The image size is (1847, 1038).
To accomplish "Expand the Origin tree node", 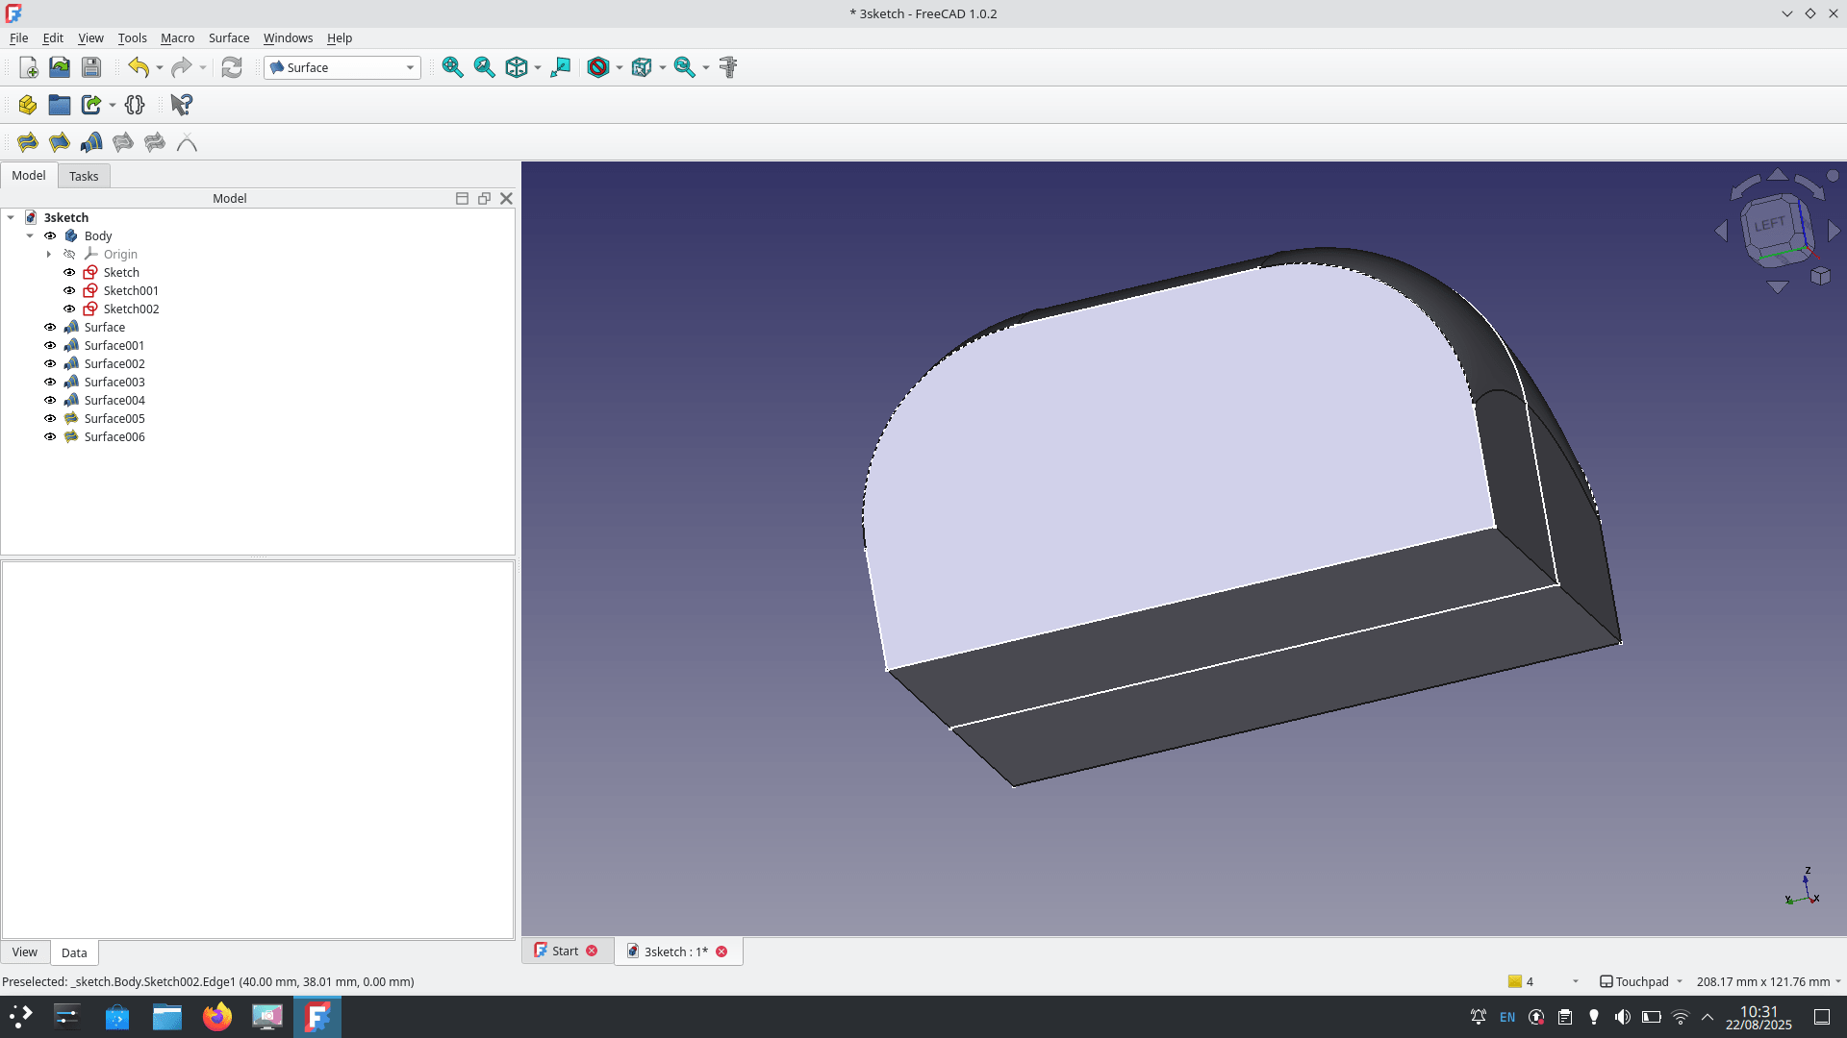I will click(x=49, y=254).
